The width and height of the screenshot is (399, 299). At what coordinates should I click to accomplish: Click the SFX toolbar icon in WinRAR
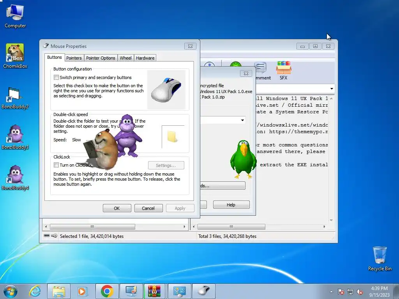click(284, 71)
